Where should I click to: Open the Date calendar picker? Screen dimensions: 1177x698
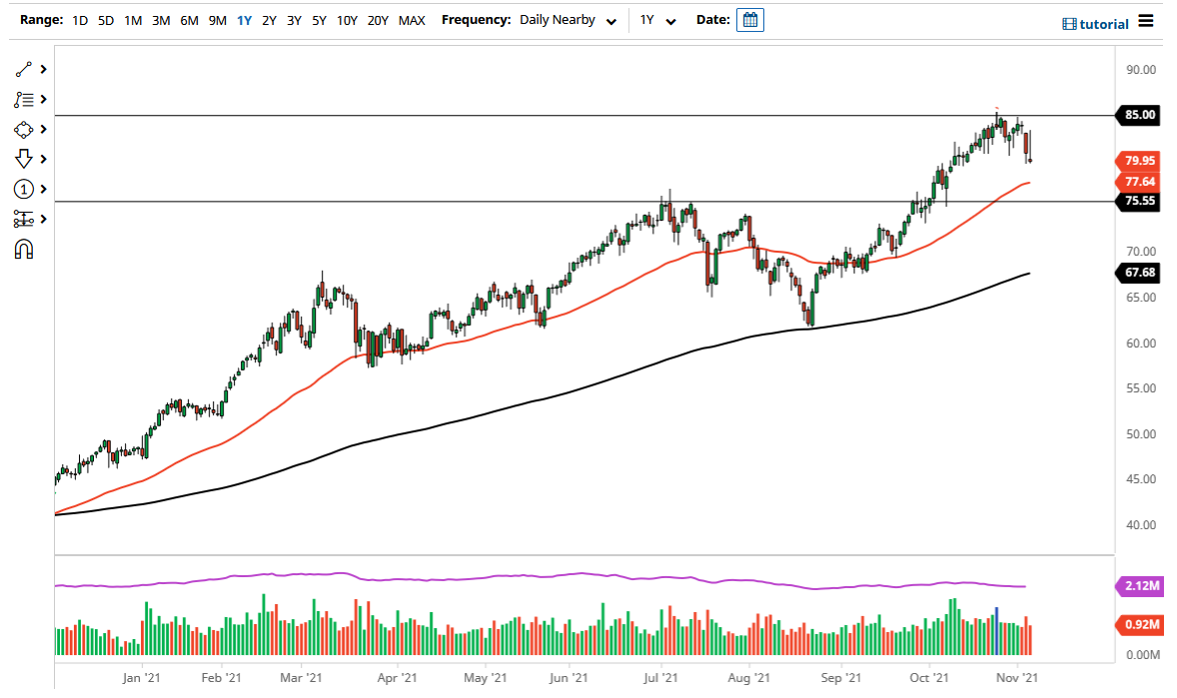click(749, 19)
